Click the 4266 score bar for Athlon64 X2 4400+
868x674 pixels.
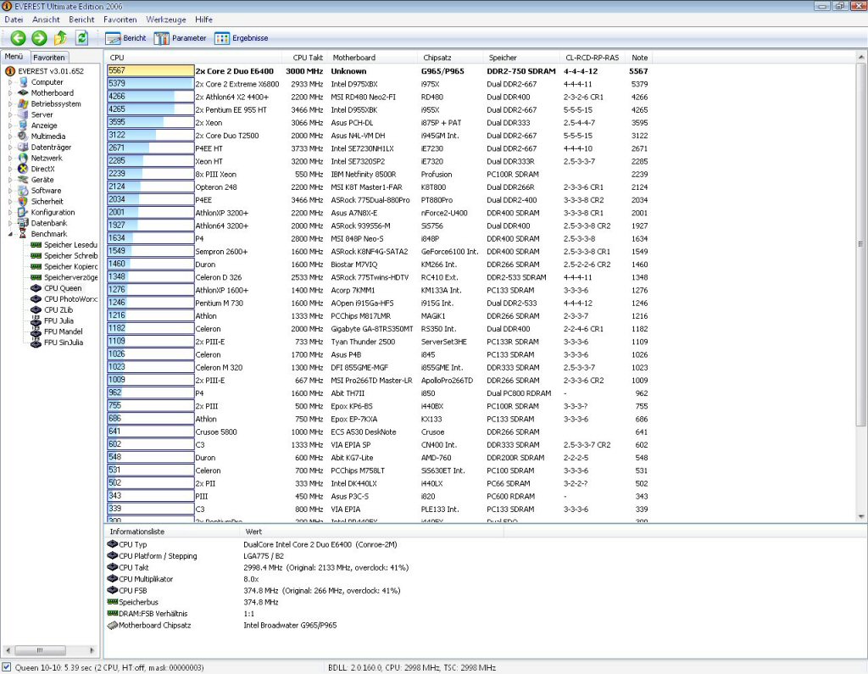tap(151, 97)
